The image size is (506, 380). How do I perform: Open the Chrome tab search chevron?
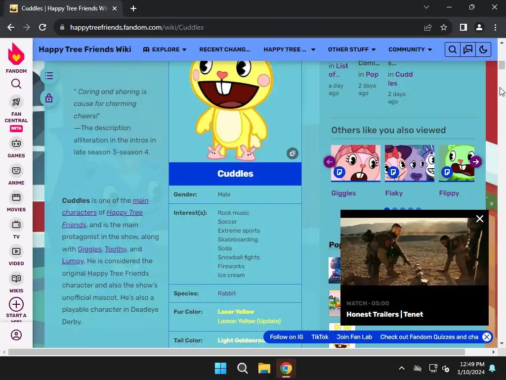point(426,7)
